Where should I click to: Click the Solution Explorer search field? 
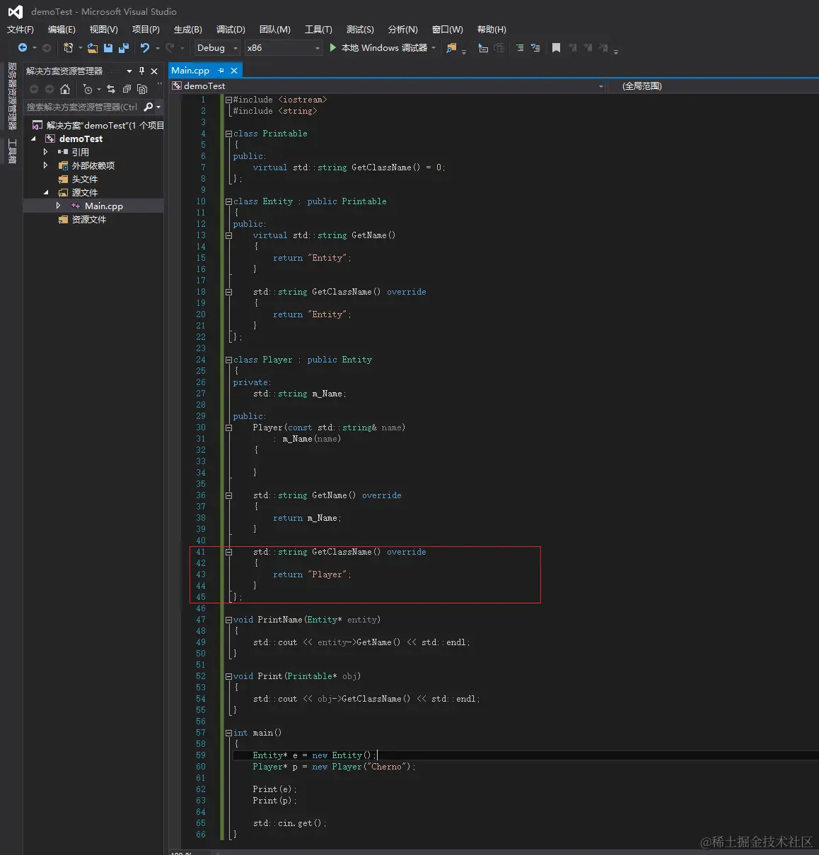82,107
